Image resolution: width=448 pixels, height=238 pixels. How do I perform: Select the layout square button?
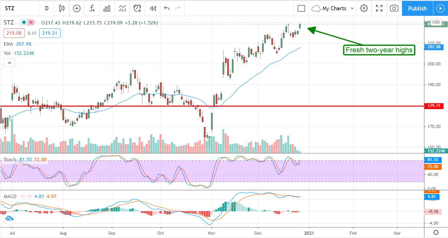(x=301, y=8)
